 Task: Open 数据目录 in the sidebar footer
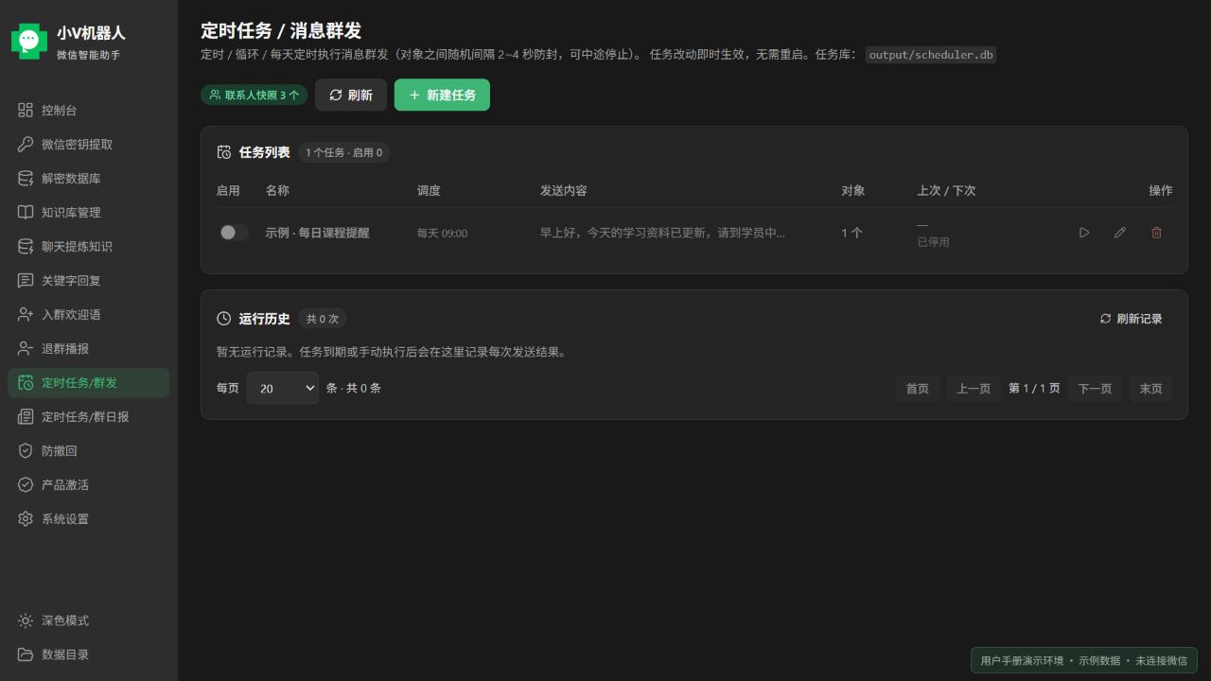point(89,655)
